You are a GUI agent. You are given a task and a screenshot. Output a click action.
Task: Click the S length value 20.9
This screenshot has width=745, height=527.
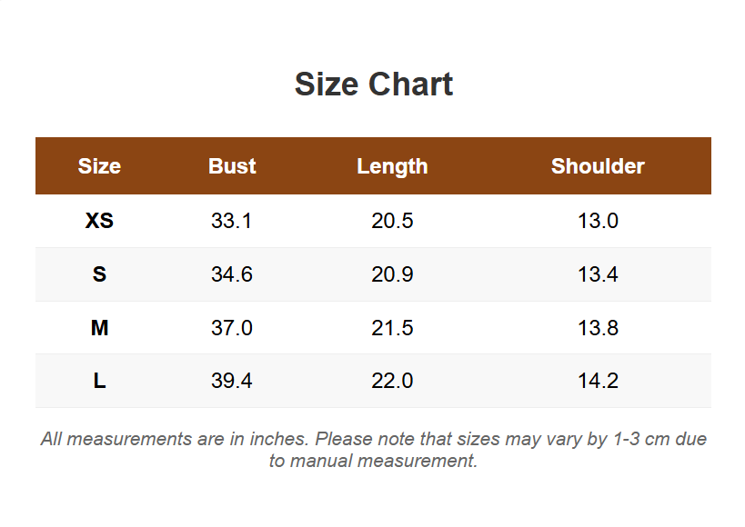[x=392, y=274]
